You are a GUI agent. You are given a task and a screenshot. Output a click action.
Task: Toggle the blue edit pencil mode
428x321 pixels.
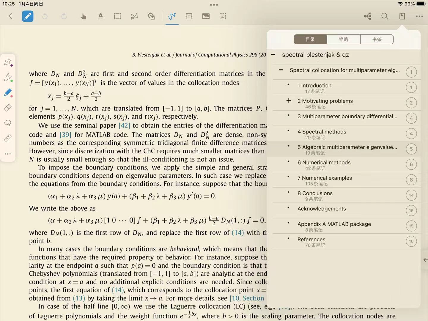[28, 16]
